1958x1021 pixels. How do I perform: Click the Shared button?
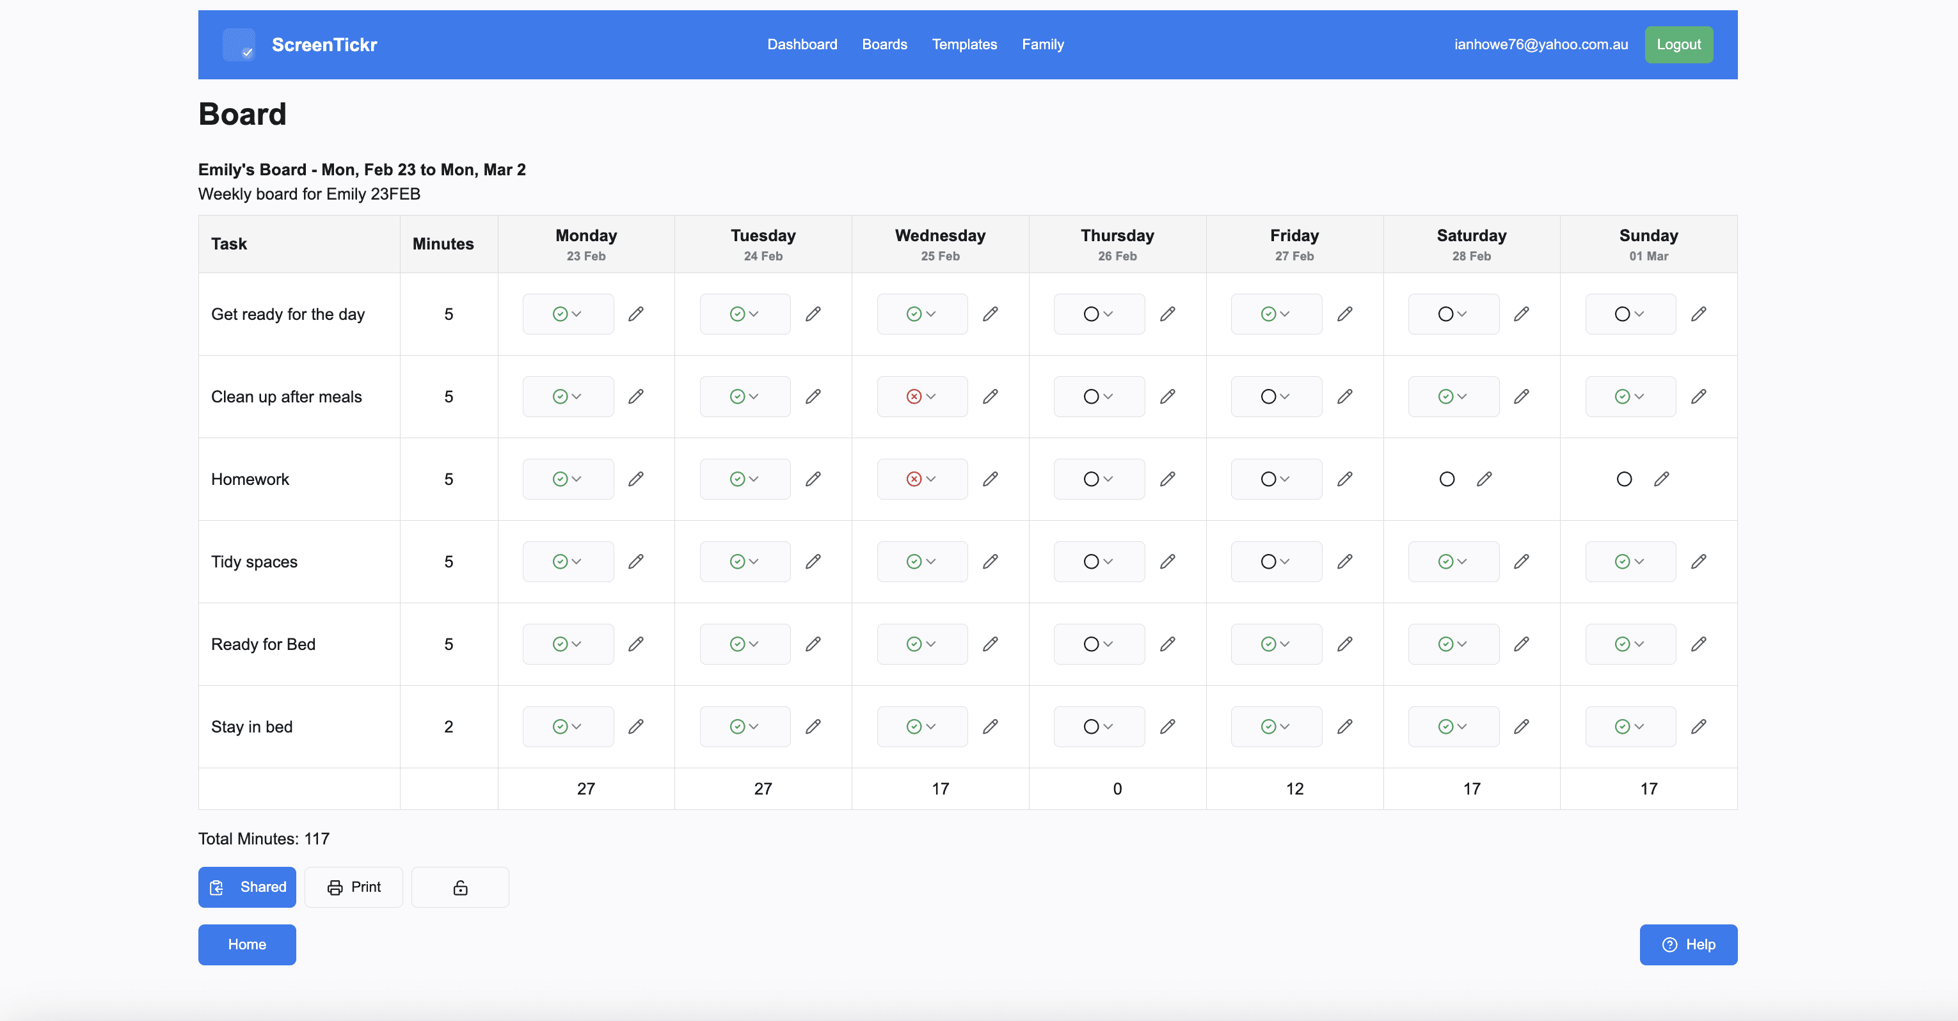247,887
